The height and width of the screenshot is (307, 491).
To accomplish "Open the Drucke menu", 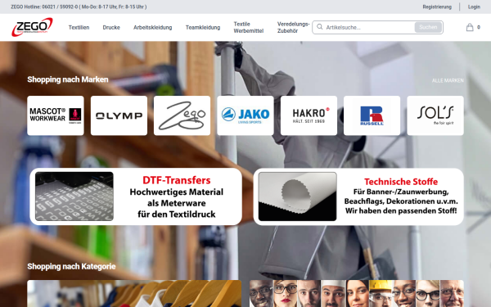I will 111,28.
